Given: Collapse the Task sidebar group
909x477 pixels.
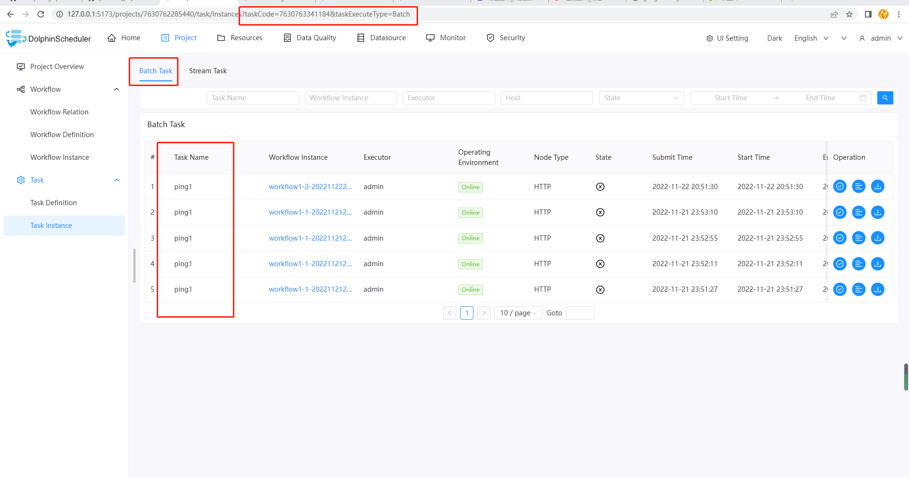Looking at the screenshot, I should (116, 180).
